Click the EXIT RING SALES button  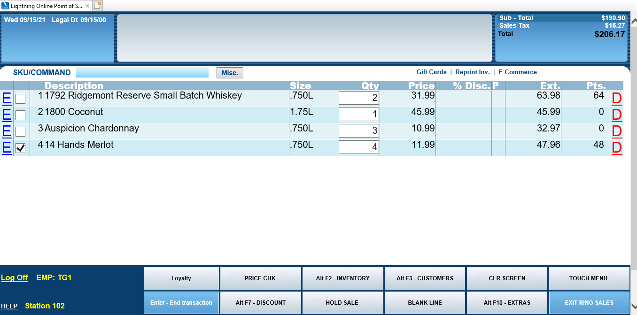[589, 303]
